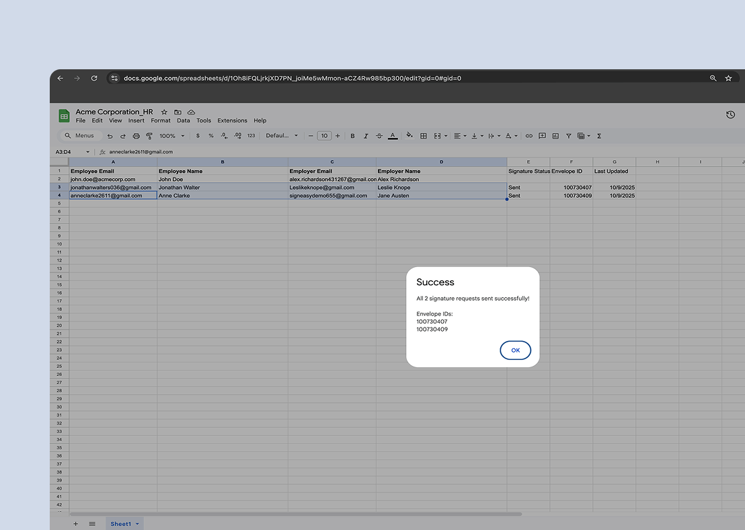
Task: Redo the last action
Action: [122, 136]
